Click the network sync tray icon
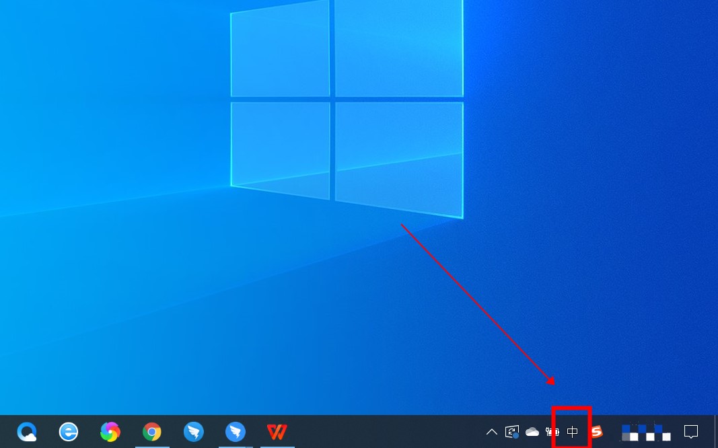Image resolution: width=718 pixels, height=448 pixels. click(512, 432)
